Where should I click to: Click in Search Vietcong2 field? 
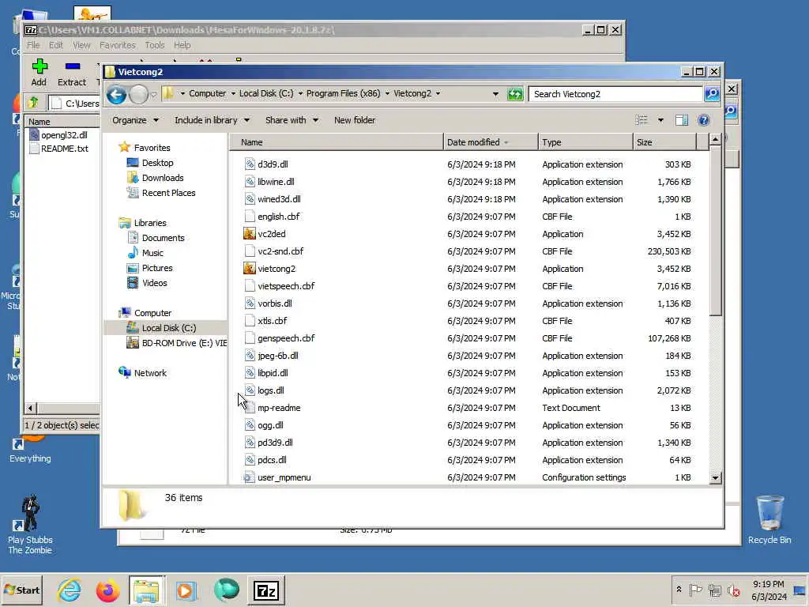(x=616, y=94)
